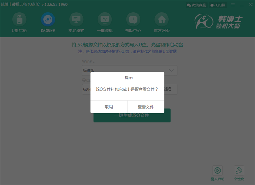Switch to 本地模式 icon
255x185 pixels.
pyautogui.click(x=76, y=20)
